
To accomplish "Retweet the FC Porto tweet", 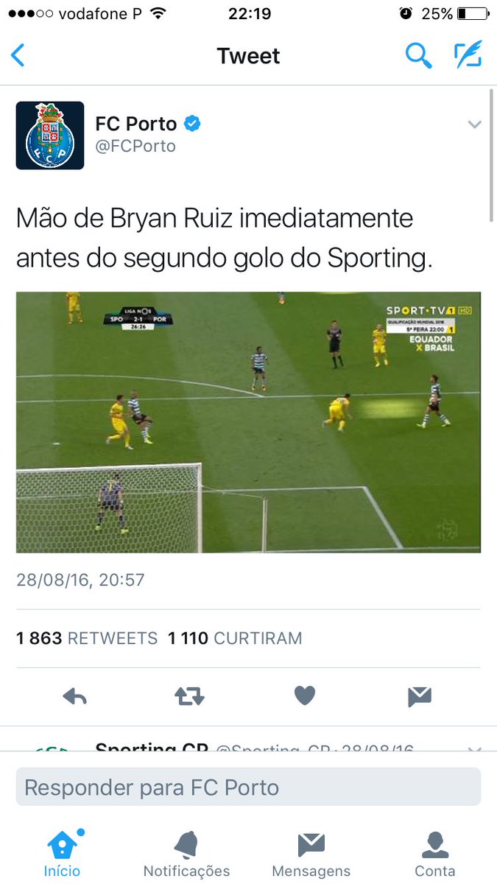I will [189, 696].
